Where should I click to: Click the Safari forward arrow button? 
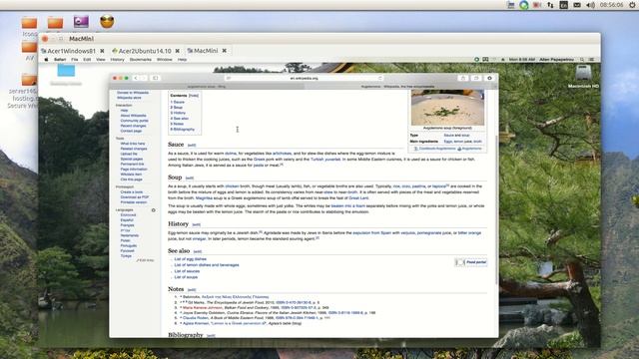(144, 78)
